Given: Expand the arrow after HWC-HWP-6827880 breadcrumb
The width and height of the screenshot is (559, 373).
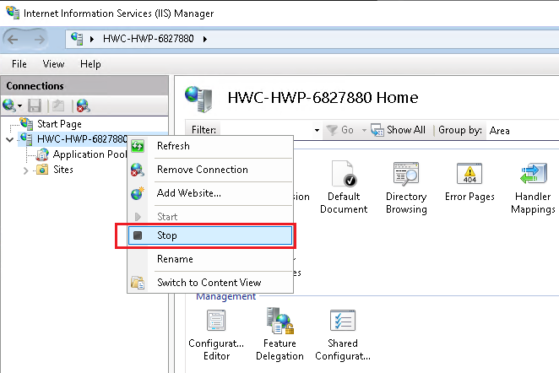Looking at the screenshot, I should pos(205,39).
